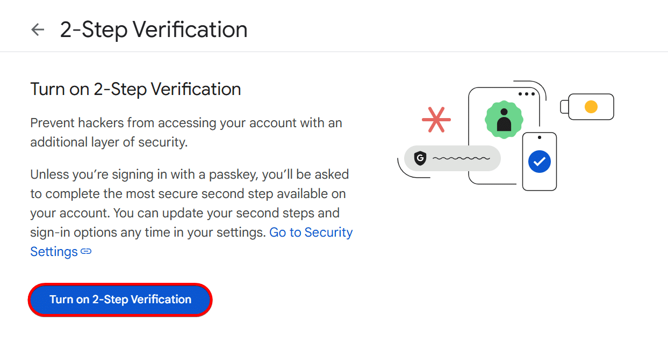Viewport: 668px width, 351px height.
Task: Click the gray password pill illustration
Action: pos(451,158)
